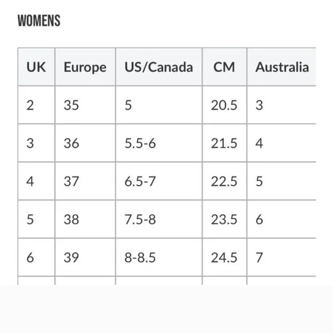333x333 pixels.
Task: Click the 24.5 CM cell
Action: [224, 257]
